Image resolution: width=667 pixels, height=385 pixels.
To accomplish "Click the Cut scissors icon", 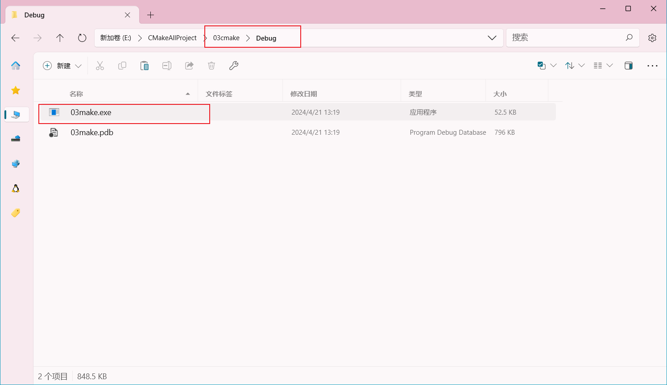I will coord(99,66).
